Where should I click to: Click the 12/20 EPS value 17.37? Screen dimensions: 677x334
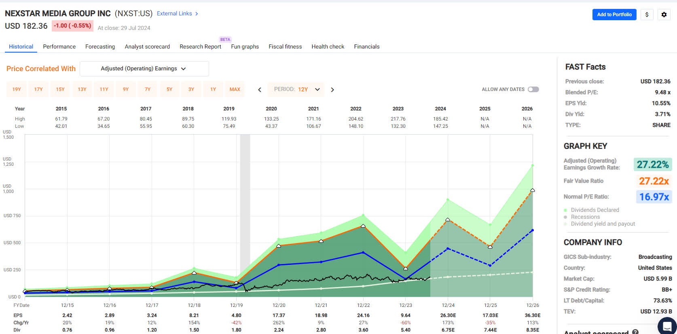[279, 315]
